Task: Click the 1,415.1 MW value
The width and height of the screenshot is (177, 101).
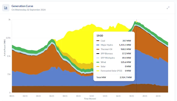Action: tap(125, 45)
